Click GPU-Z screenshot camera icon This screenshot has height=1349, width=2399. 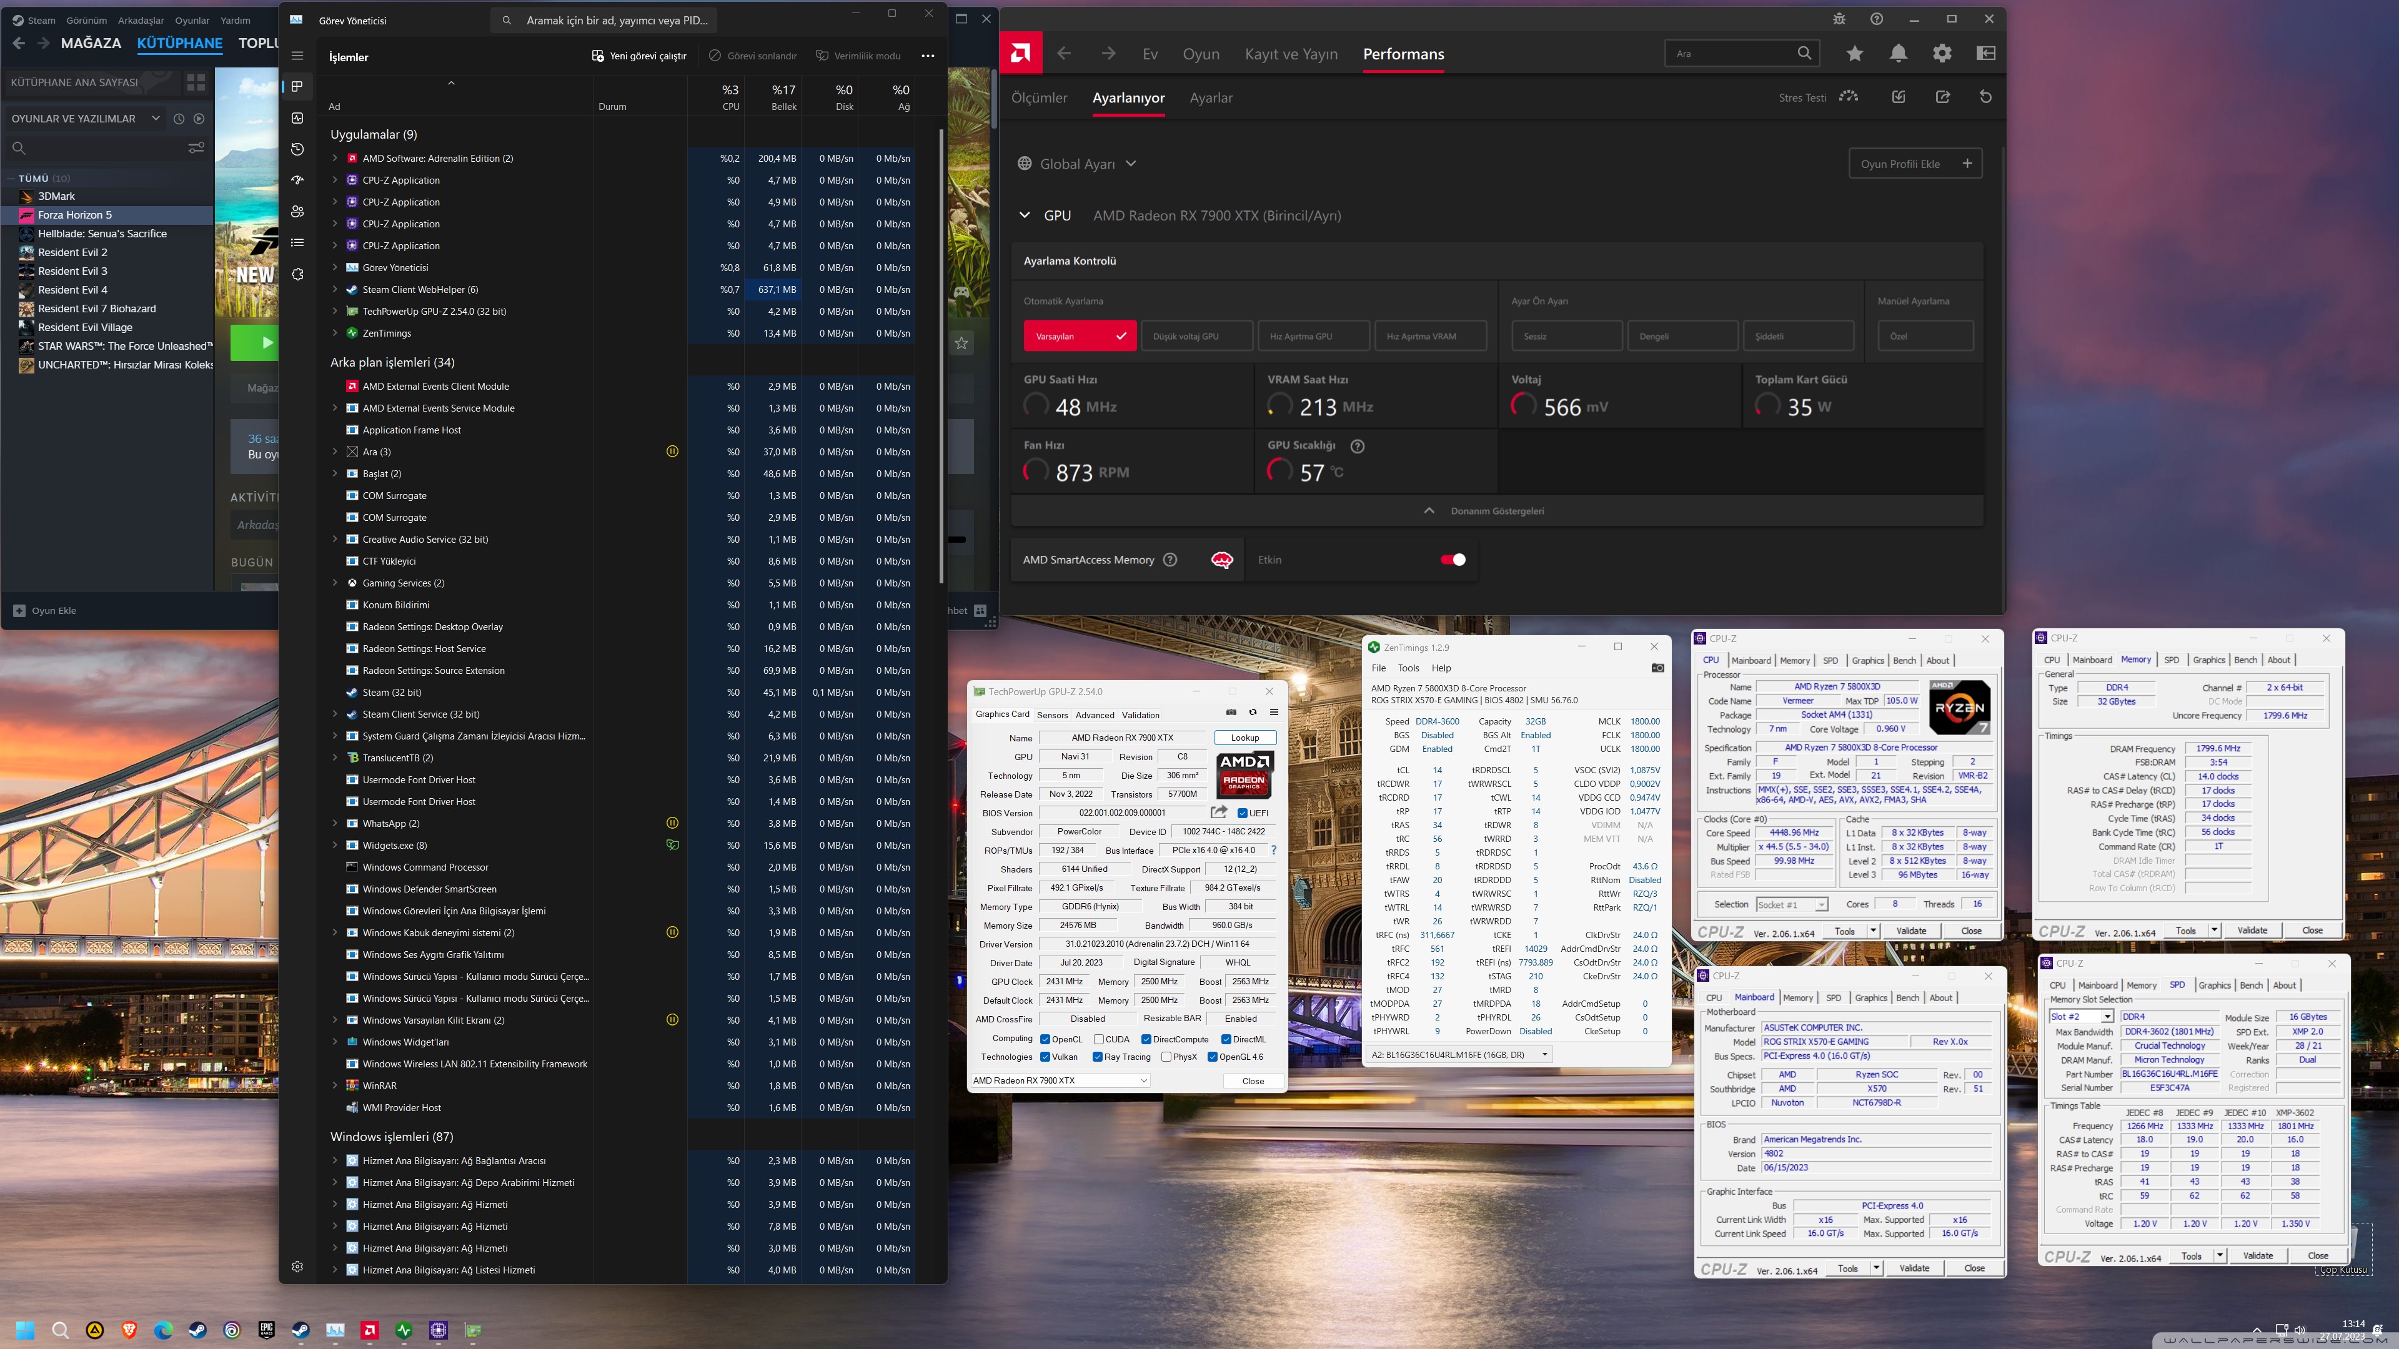(1231, 712)
